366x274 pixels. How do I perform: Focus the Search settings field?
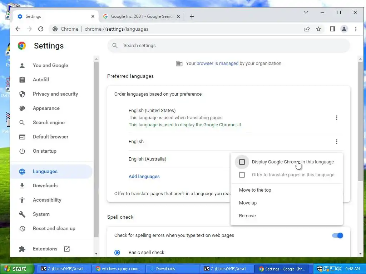[229, 45]
